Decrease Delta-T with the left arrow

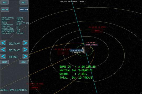(x=3, y=50)
